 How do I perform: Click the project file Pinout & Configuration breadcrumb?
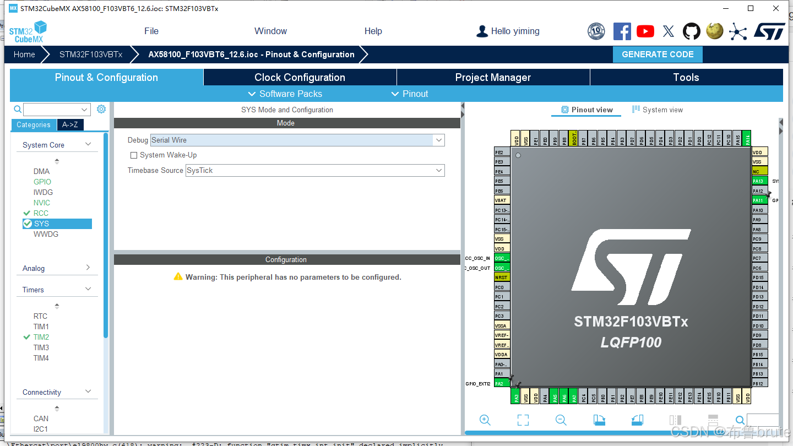251,55
